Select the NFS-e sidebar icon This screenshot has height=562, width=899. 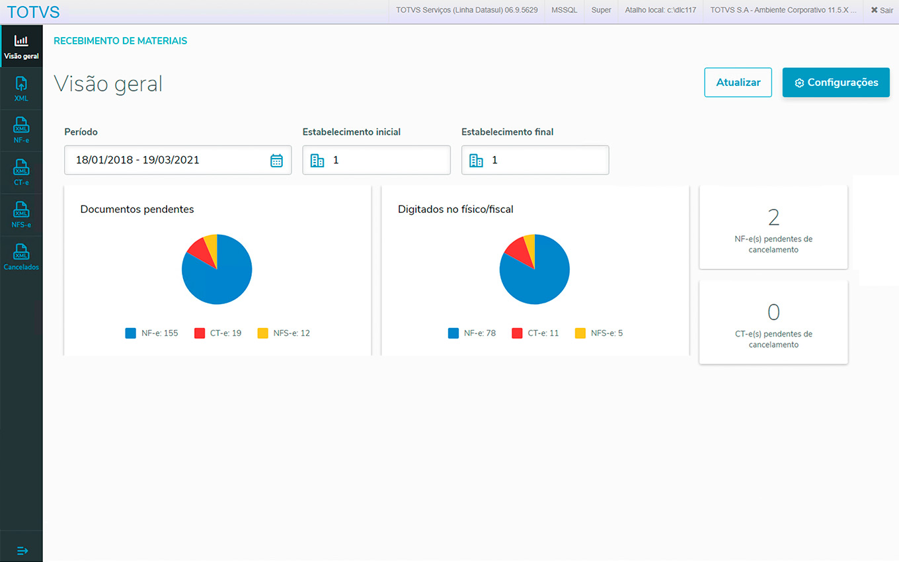click(21, 215)
